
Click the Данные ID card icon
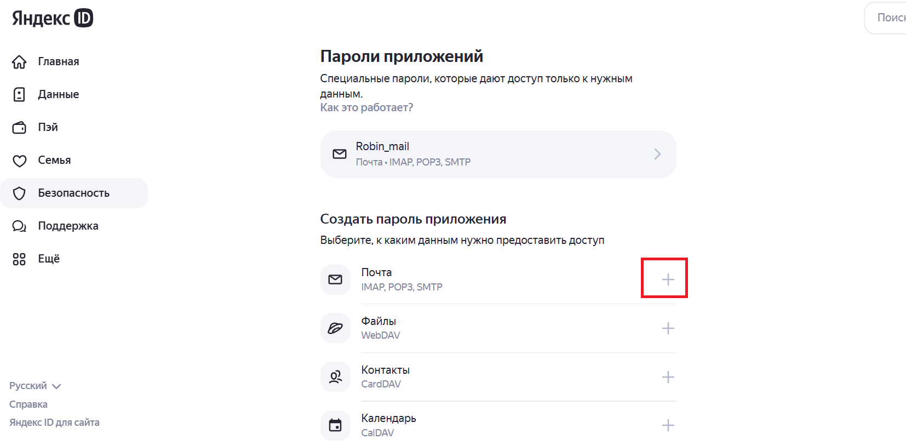coord(19,95)
